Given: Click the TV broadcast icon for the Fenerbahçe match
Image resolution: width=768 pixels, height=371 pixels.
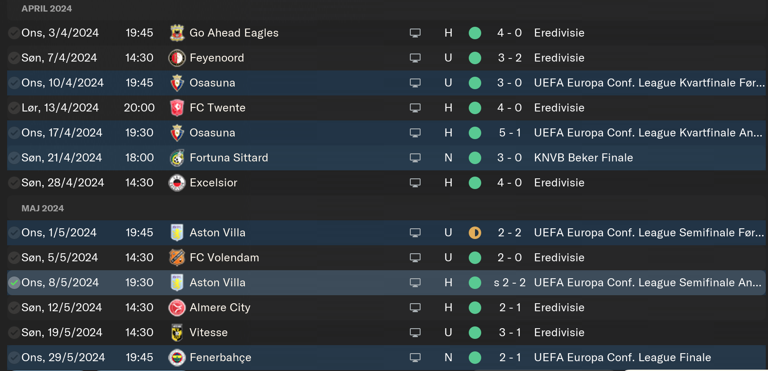Looking at the screenshot, I should (415, 358).
